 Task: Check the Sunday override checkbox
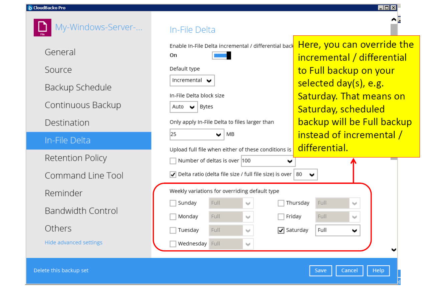[173, 203]
